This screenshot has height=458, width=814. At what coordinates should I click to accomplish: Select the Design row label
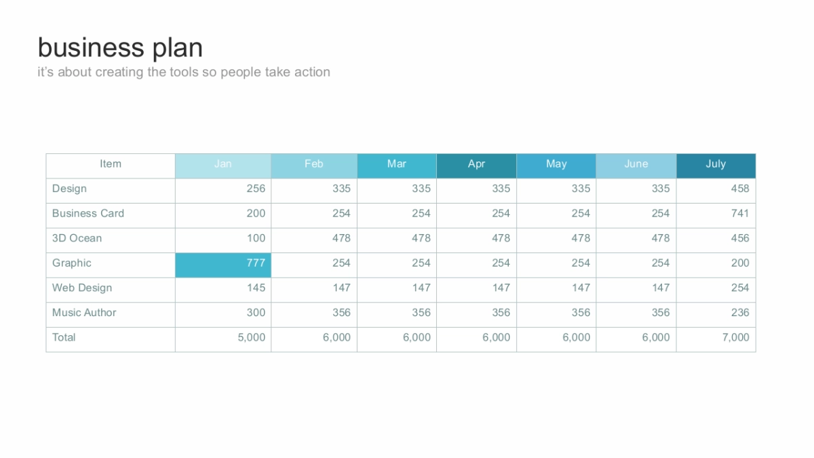pyautogui.click(x=69, y=189)
